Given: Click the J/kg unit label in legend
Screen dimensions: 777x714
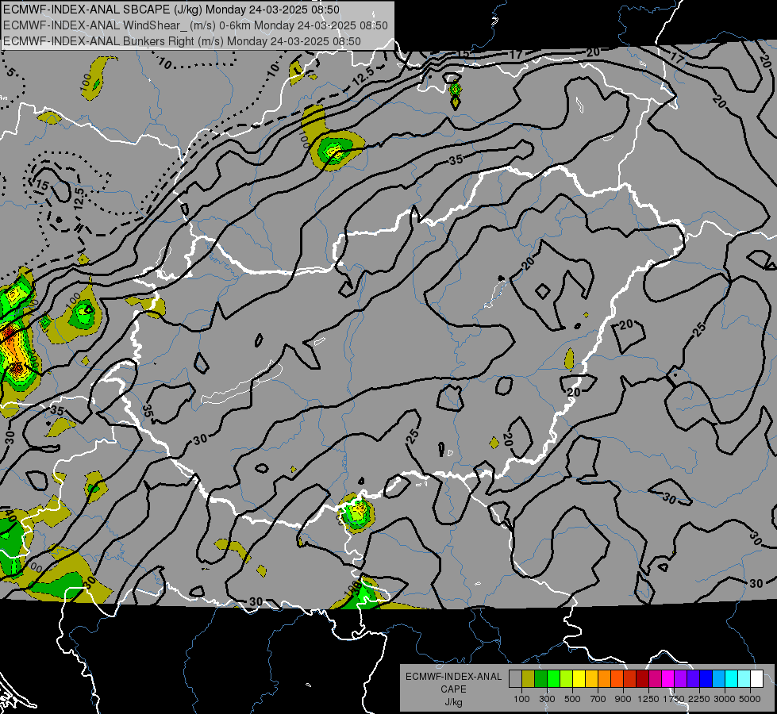Looking at the screenshot, I should (x=453, y=702).
